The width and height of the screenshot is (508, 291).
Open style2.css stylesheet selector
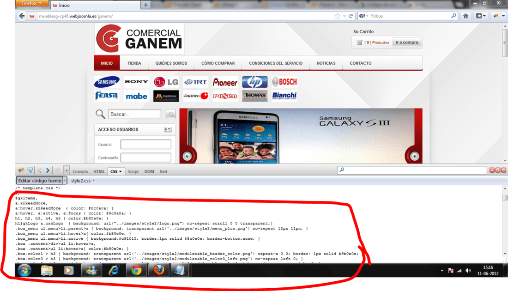pyautogui.click(x=83, y=181)
